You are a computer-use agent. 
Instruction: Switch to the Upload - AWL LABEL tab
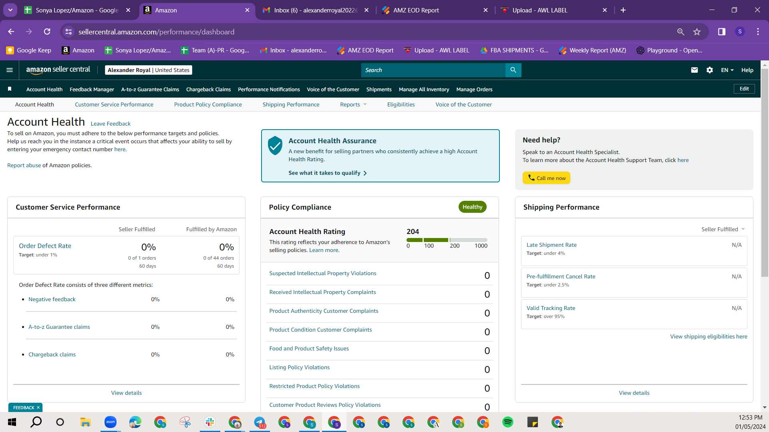coord(555,10)
